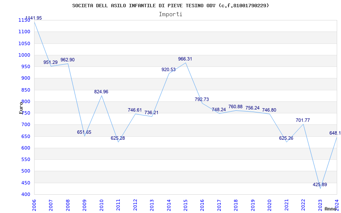Click the 2008 x-axis year label
Image resolution: width=341 pixels, height=213 pixels.
click(x=68, y=205)
